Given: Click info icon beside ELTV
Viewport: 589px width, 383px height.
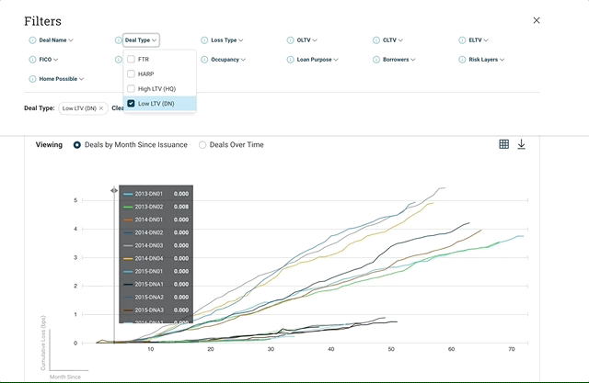Looking at the screenshot, I should (462, 40).
